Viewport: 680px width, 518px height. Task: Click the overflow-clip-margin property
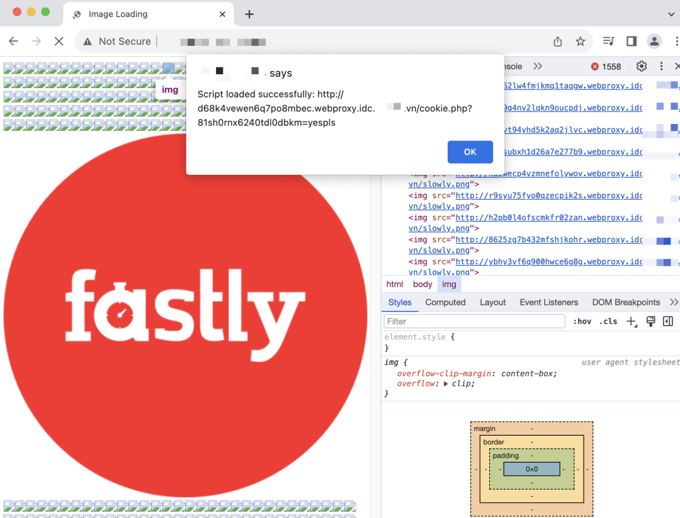click(444, 374)
